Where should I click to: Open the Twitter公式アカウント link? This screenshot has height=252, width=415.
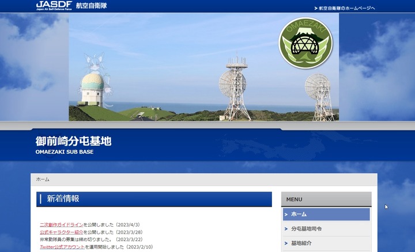[x=62, y=247]
